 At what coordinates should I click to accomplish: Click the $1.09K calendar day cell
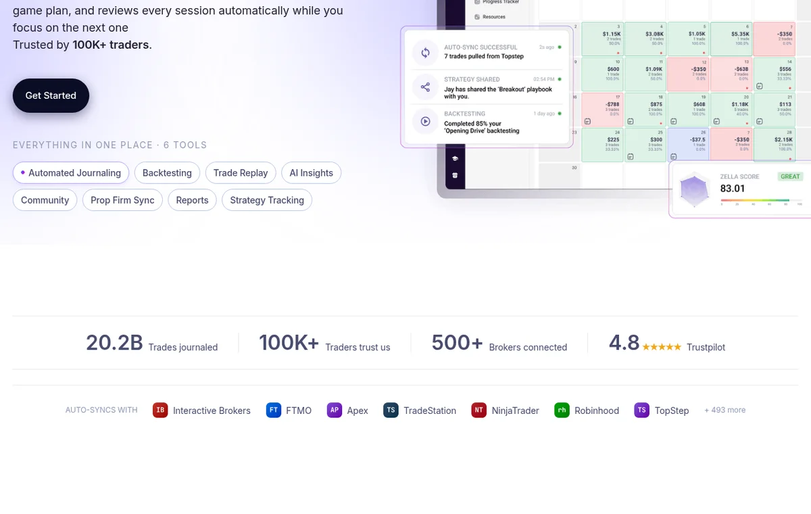point(645,74)
